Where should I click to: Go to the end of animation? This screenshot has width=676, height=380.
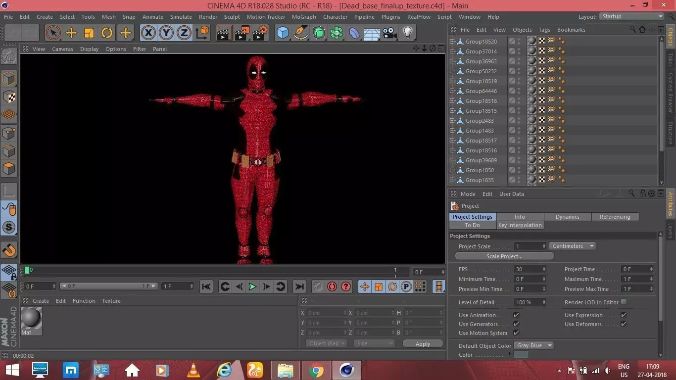[x=299, y=286]
